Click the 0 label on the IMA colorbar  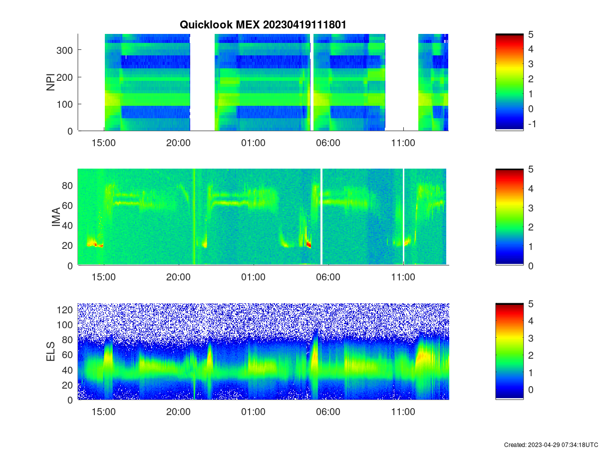pyautogui.click(x=531, y=265)
